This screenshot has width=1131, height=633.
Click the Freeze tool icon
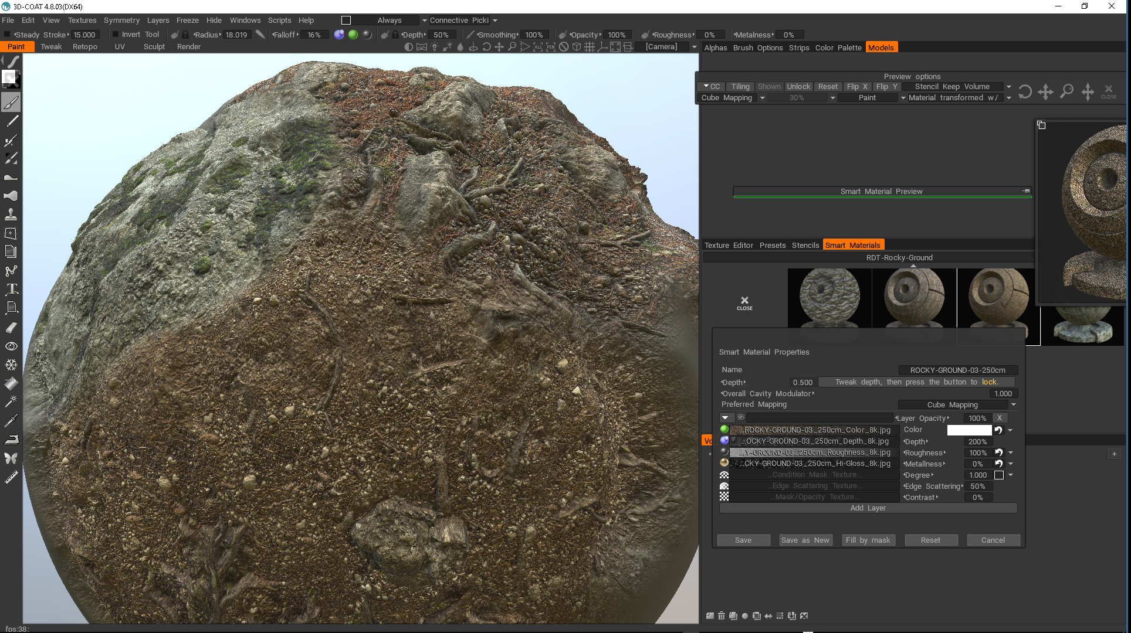tap(11, 365)
